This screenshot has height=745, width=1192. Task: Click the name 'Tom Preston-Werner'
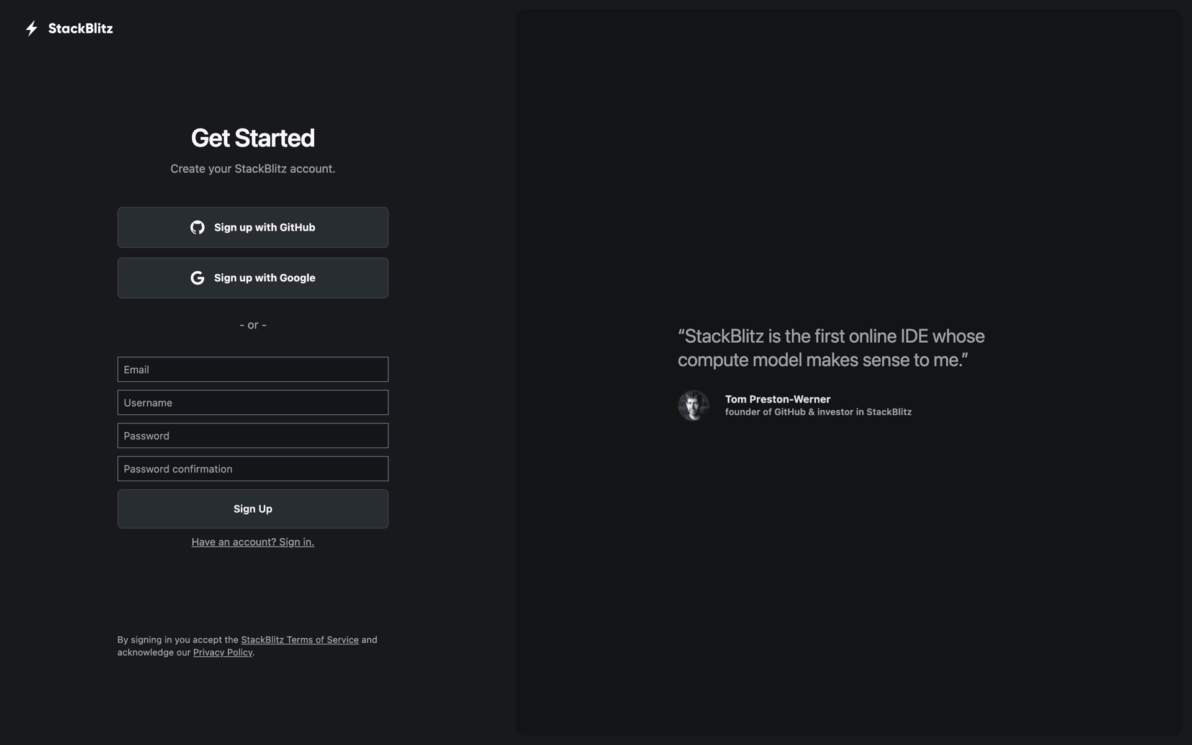point(778,399)
